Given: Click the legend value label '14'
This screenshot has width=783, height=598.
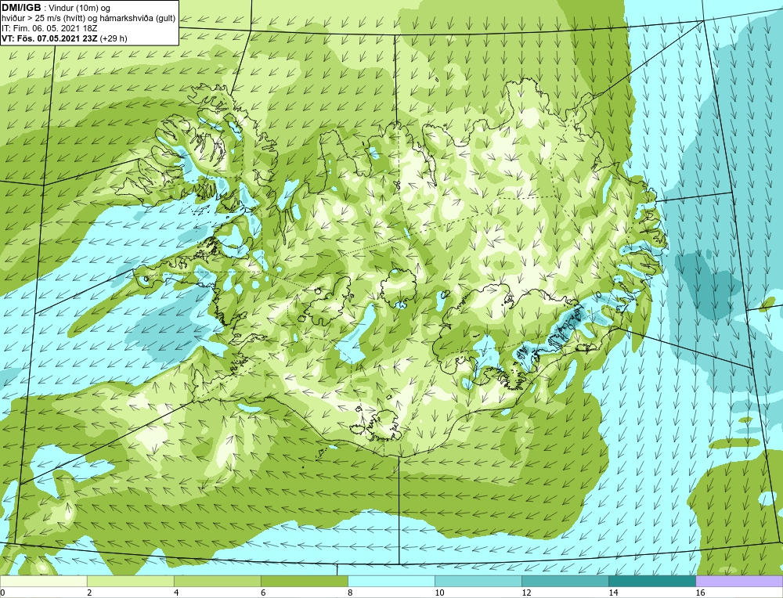Looking at the screenshot, I should (613, 593).
